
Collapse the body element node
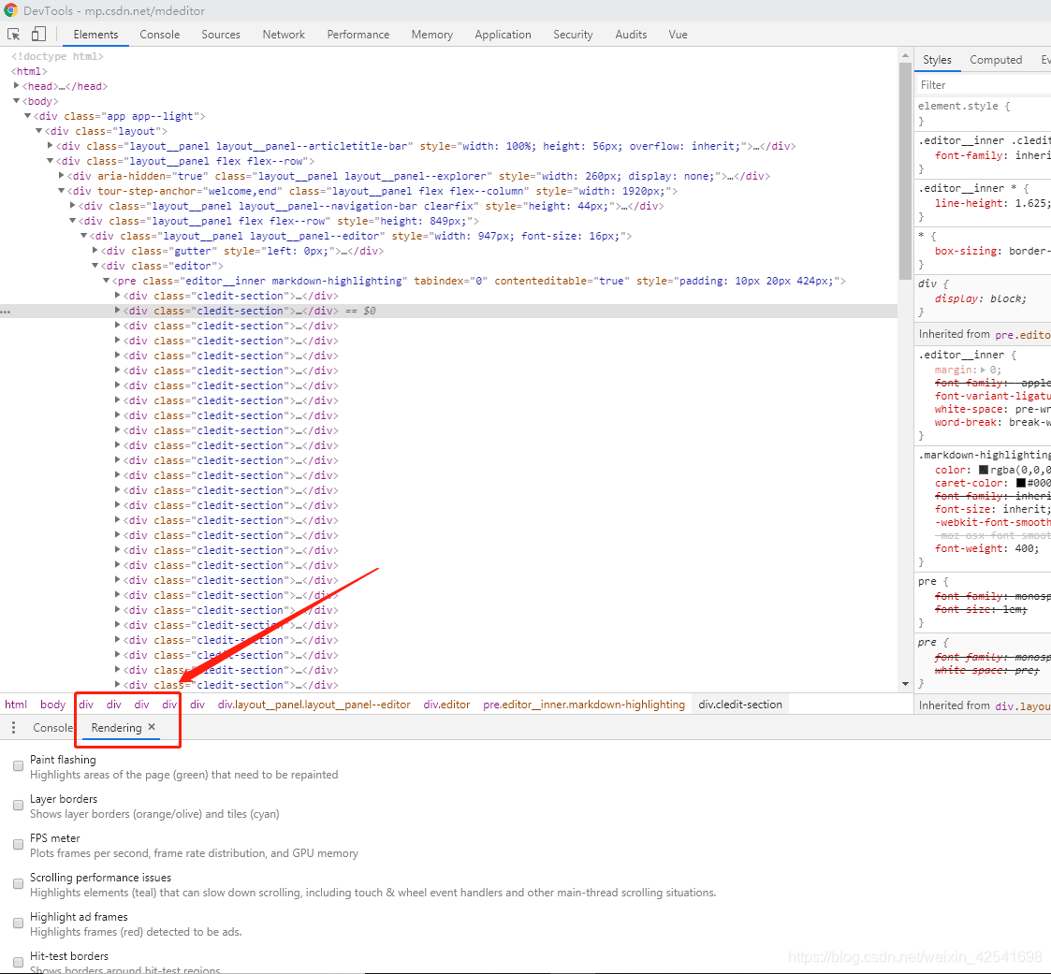(x=17, y=101)
